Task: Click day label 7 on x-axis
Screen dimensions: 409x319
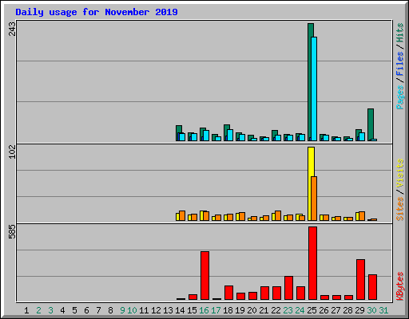Action: (x=98, y=310)
